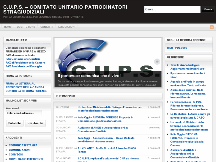Click the Subscribe button

(15, 123)
